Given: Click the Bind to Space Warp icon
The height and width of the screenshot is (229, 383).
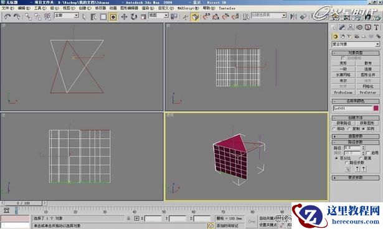Looking at the screenshot, I should pyautogui.click(x=47, y=17).
